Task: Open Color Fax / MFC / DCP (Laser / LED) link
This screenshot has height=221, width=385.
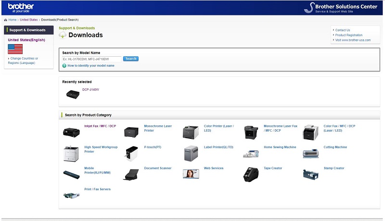Action: [x=339, y=128]
